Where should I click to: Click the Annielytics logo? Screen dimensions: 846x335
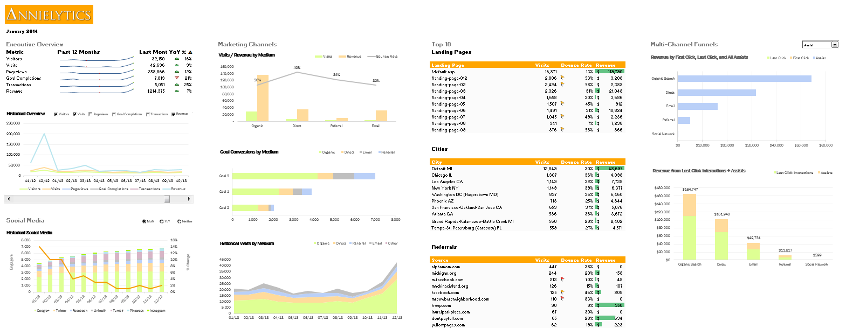pos(49,15)
